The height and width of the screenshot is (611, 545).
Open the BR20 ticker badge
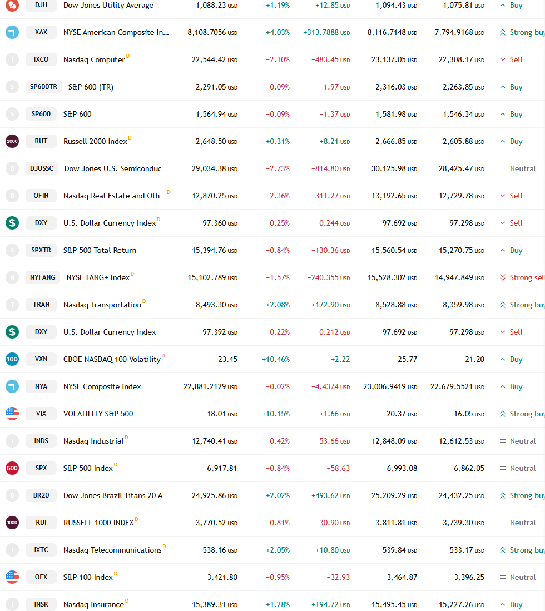point(41,495)
